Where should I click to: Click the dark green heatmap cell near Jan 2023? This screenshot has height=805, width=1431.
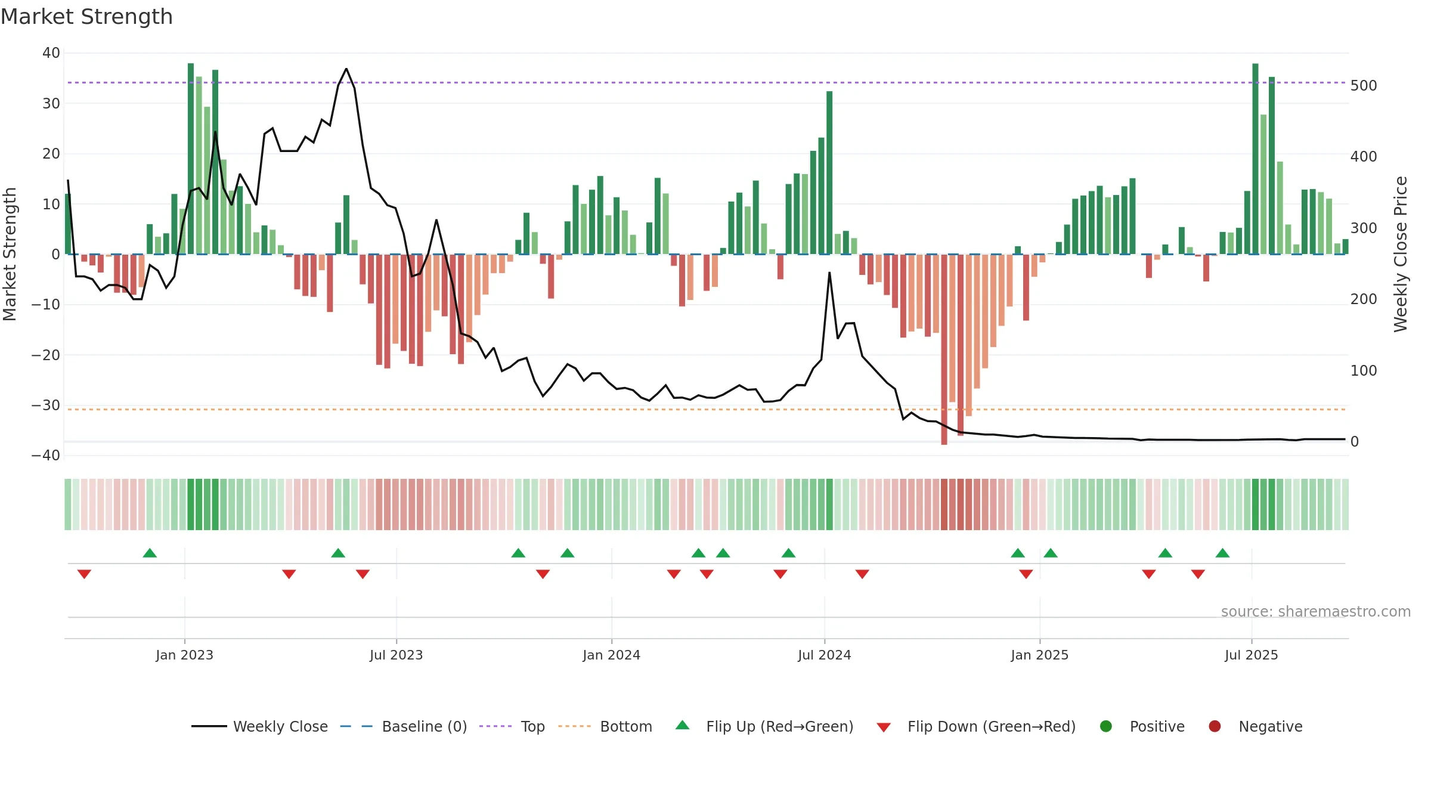(191, 504)
